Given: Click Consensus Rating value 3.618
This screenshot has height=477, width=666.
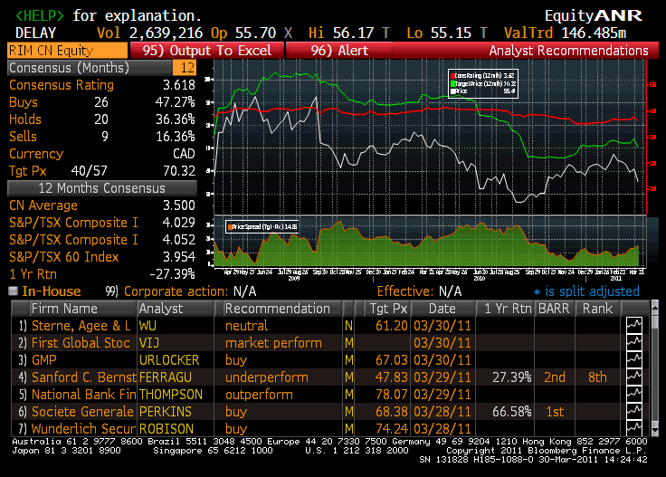Looking at the screenshot, I should click(179, 85).
